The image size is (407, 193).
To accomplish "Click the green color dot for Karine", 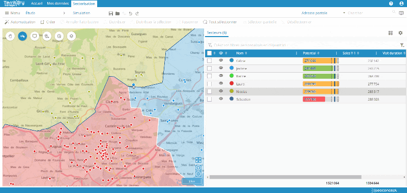I will pos(231,76).
